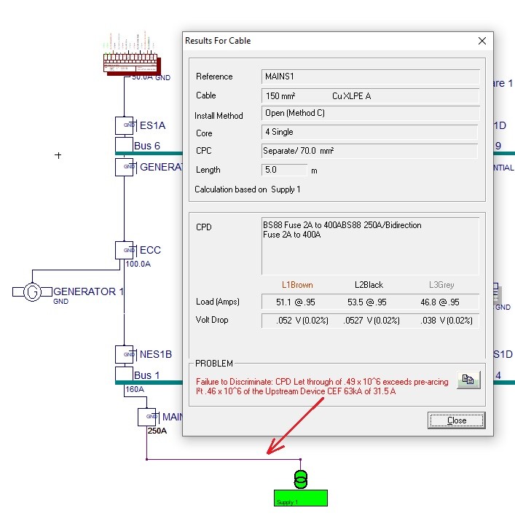Select the GENERATOR switch node below Bus 6

coord(125,167)
